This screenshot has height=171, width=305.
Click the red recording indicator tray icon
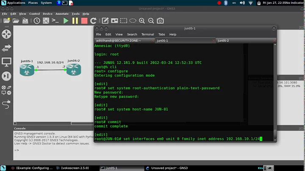219,3
